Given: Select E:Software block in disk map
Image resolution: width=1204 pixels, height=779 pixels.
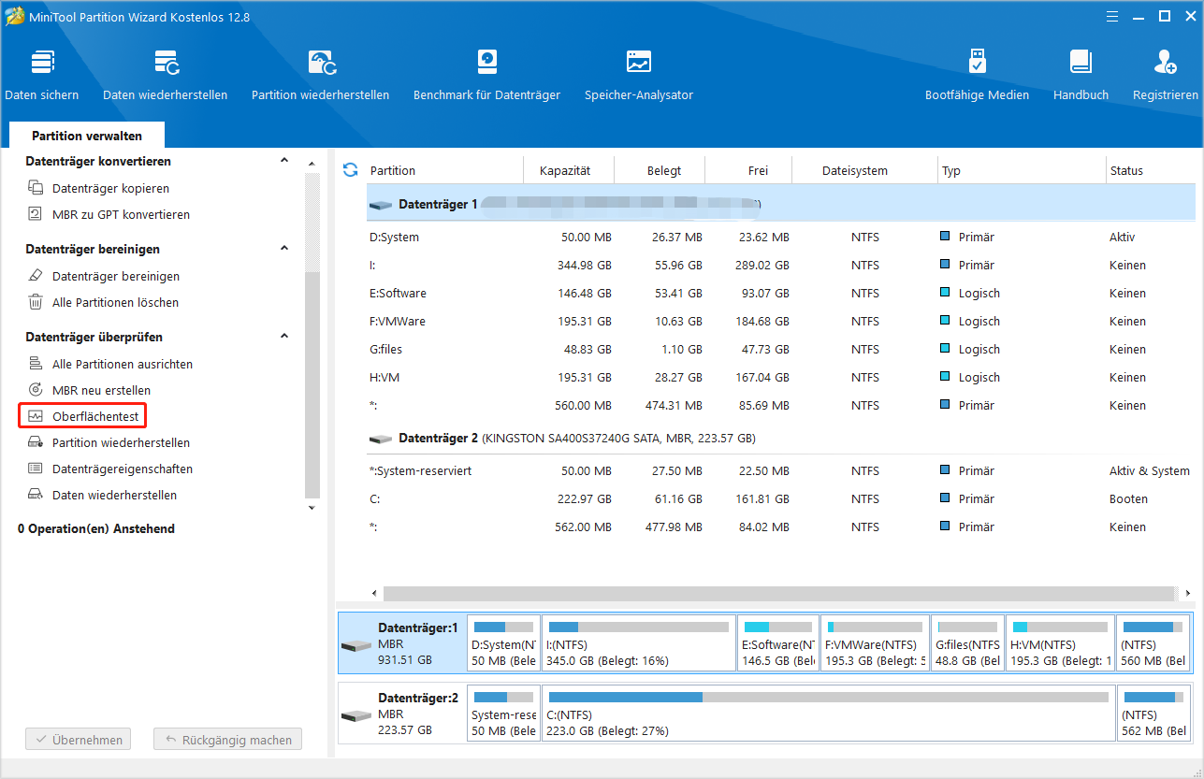Looking at the screenshot, I should pos(777,643).
